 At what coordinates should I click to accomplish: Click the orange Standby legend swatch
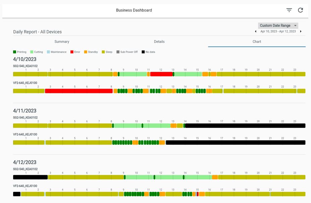click(86, 52)
